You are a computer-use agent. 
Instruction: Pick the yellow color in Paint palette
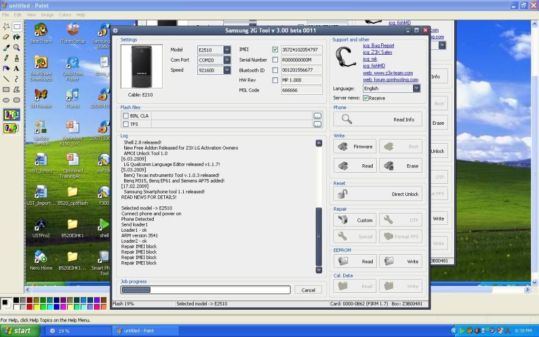[x=36, y=307]
